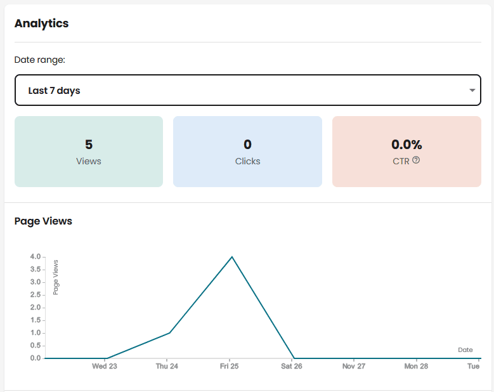The image size is (494, 392).
Task: Click the Thu 24 axis label
Action: [x=167, y=366]
